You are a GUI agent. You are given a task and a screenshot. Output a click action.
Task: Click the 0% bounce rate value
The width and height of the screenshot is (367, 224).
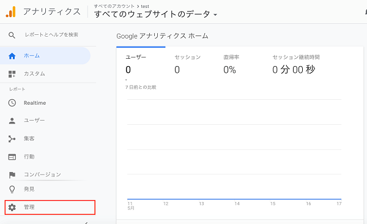coord(229,70)
